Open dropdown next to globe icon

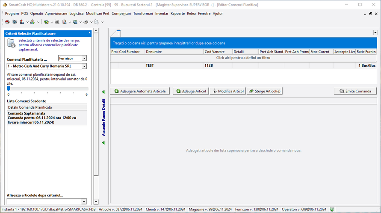tap(80, 22)
